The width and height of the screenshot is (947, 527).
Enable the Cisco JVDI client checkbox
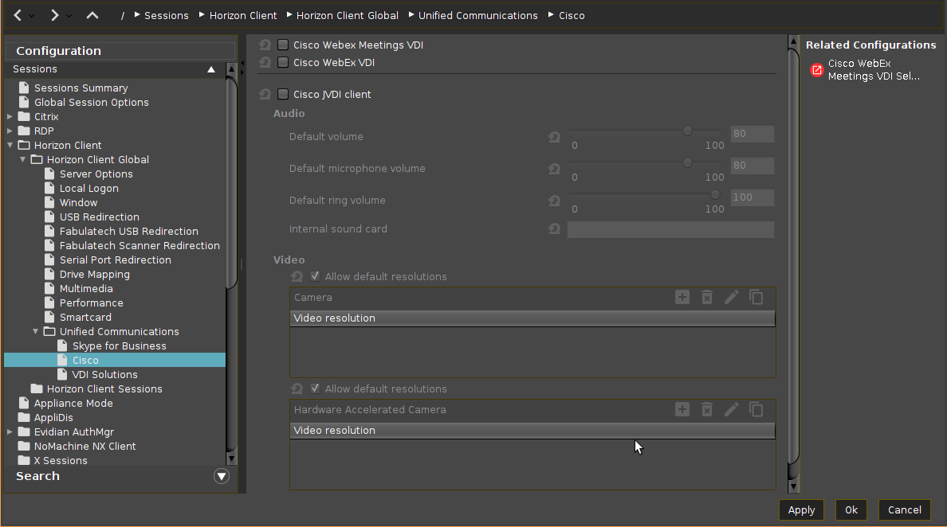(283, 94)
